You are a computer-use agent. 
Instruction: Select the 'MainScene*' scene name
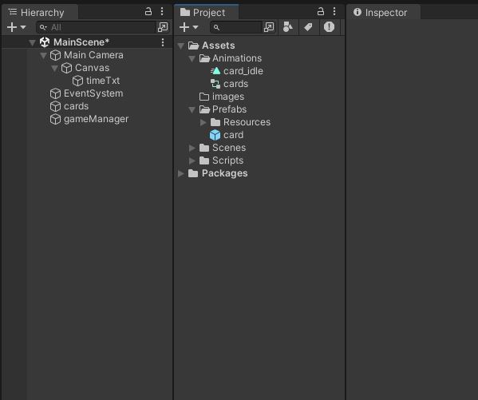click(81, 42)
